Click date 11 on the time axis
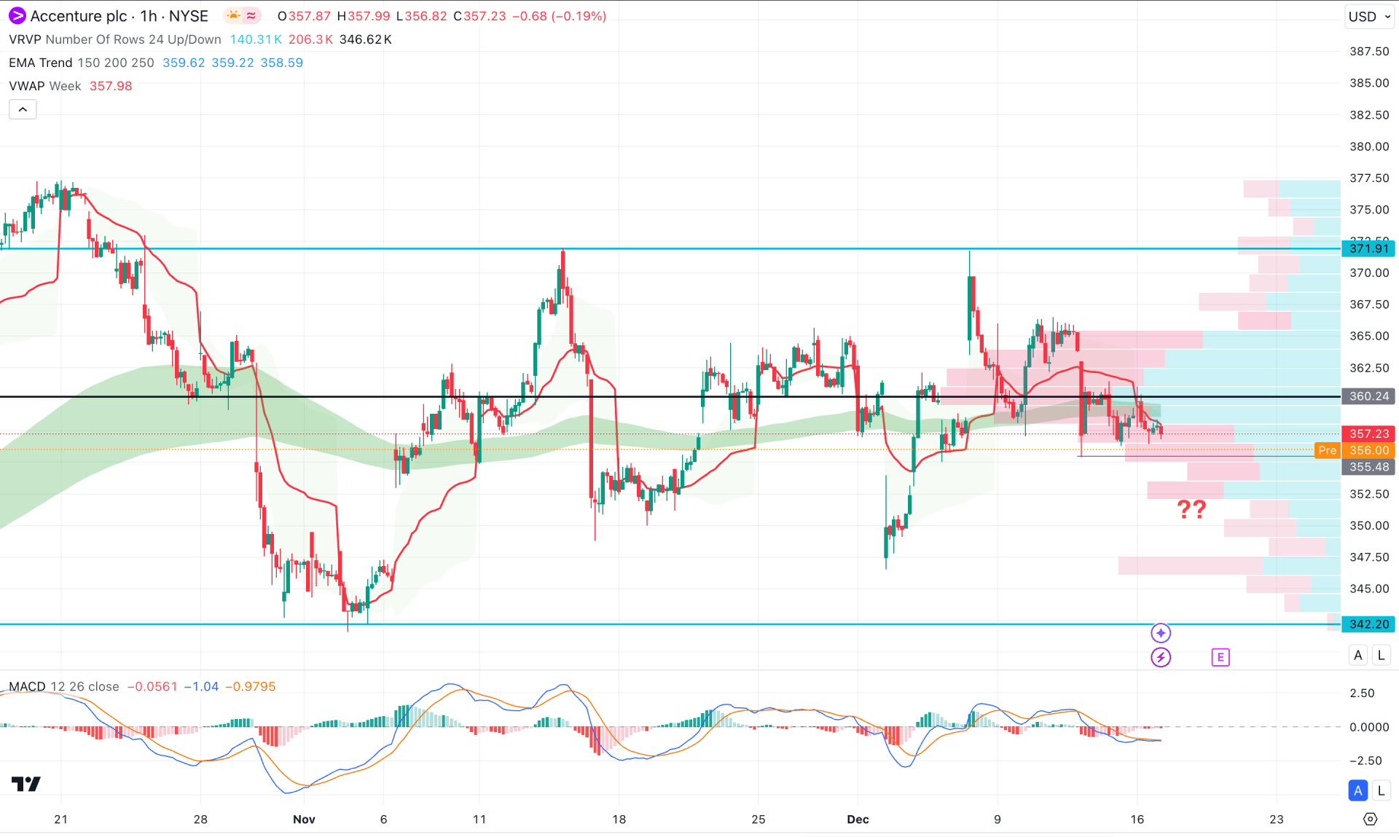 (479, 819)
